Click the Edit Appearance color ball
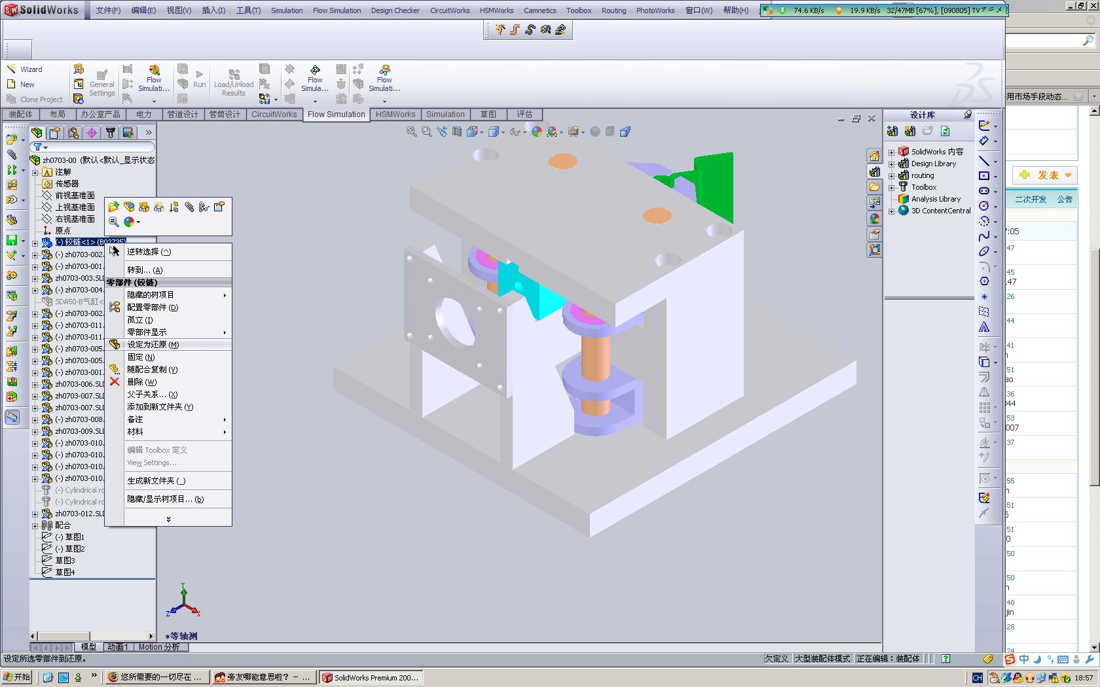 click(x=537, y=132)
